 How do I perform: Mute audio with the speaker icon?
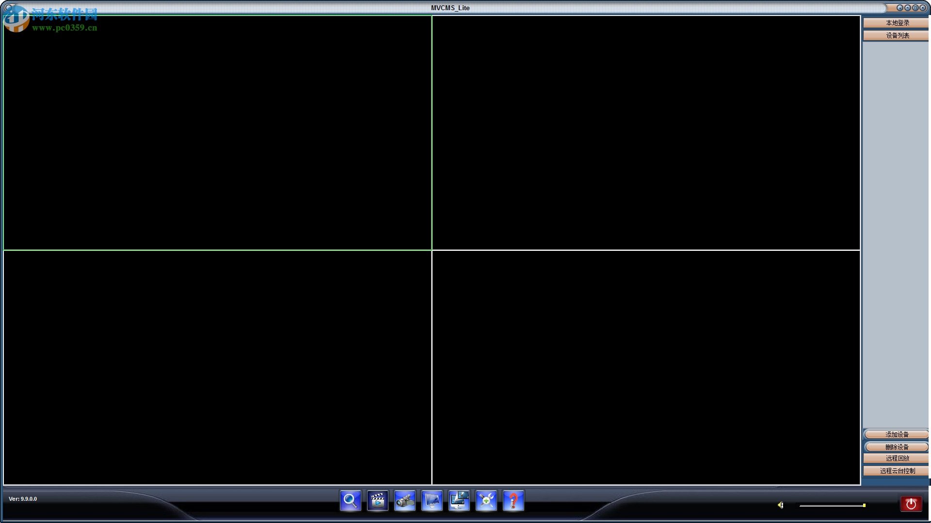click(x=780, y=505)
